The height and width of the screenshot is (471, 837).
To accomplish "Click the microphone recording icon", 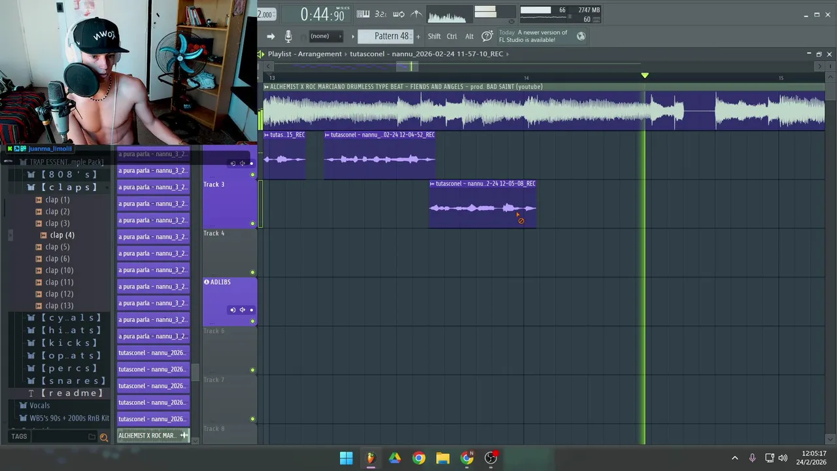I will click(288, 37).
